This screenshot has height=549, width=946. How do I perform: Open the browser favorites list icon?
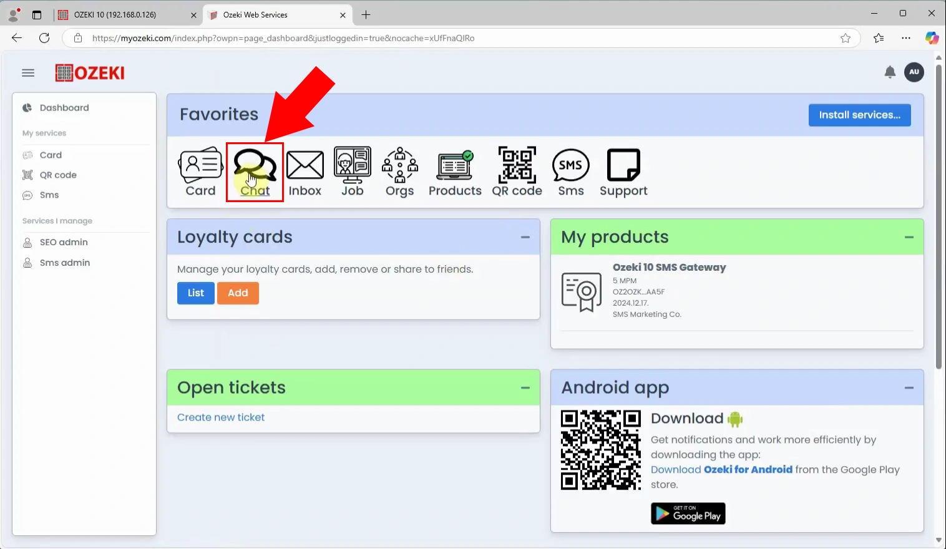click(x=879, y=38)
